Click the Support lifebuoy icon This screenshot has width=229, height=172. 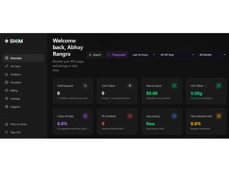[x=6, y=106]
